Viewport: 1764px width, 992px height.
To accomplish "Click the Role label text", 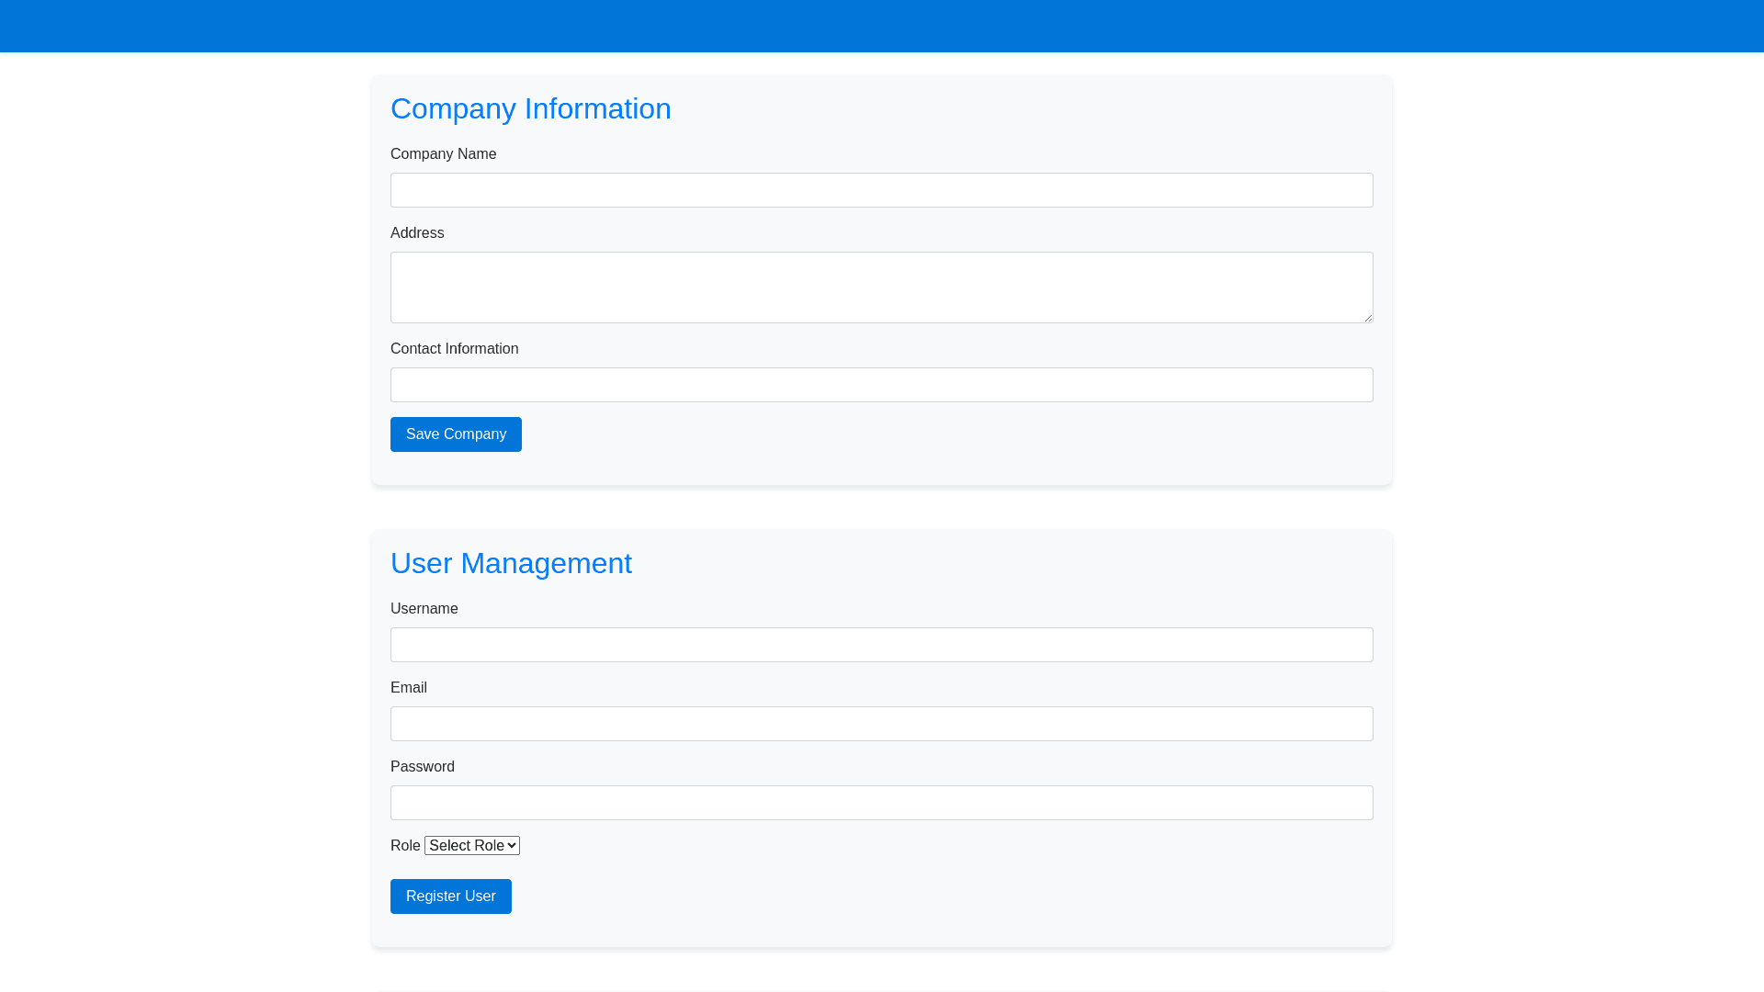I will (404, 846).
